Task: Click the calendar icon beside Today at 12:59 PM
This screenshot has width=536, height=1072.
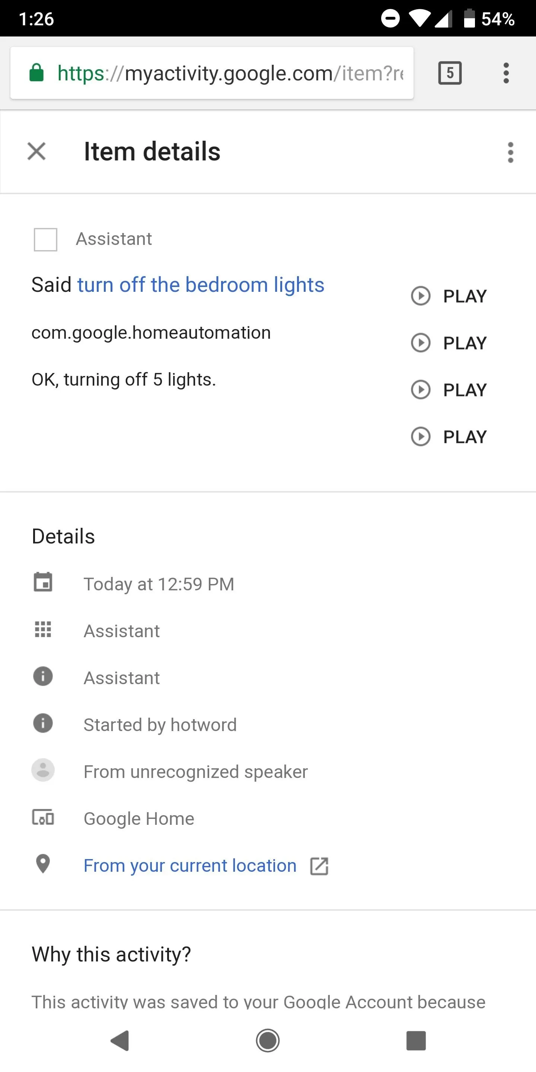Action: coord(43,582)
